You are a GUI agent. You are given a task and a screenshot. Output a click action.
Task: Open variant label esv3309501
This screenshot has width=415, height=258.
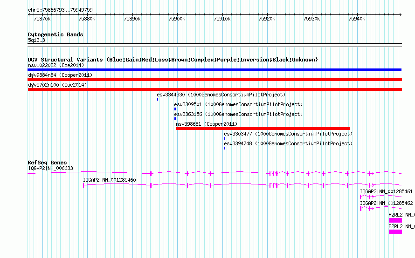(238, 104)
